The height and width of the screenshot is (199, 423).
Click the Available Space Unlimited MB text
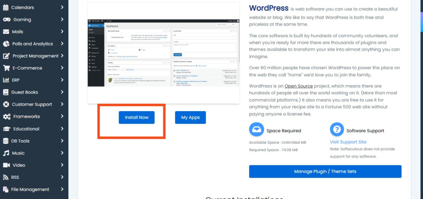278,143
